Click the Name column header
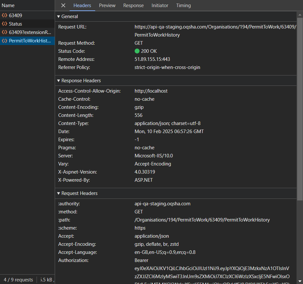303x284 pixels. tap(8, 6)
